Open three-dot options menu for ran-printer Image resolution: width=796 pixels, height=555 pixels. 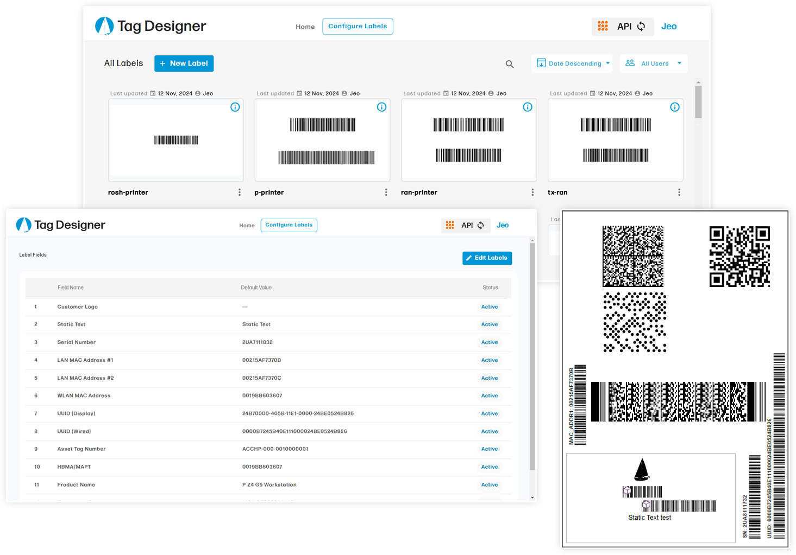(x=532, y=193)
